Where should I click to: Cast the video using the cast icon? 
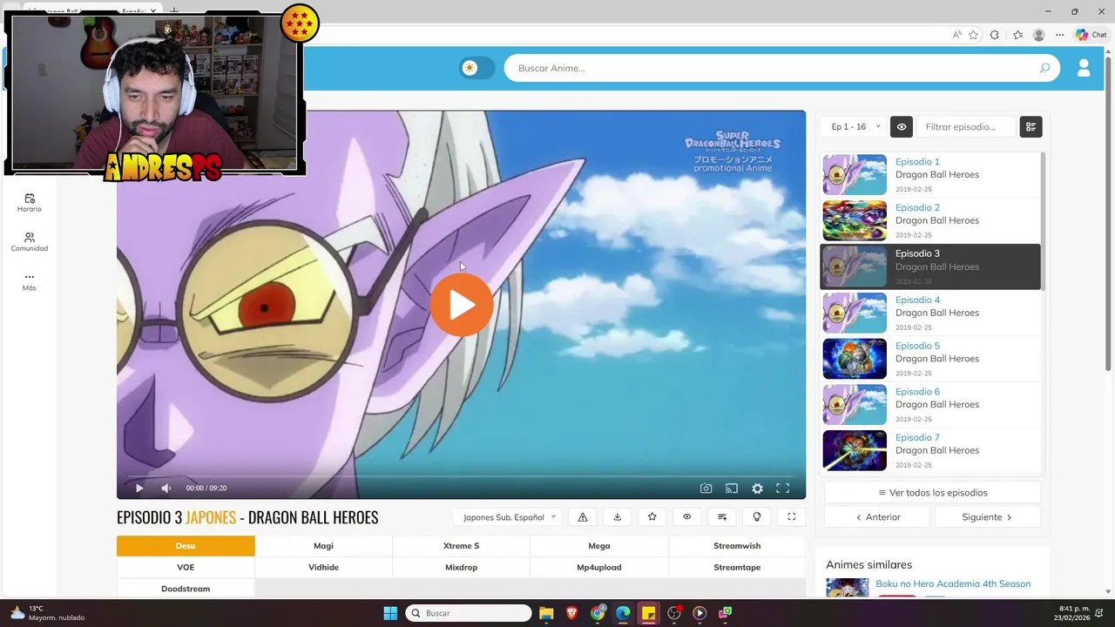[732, 489]
